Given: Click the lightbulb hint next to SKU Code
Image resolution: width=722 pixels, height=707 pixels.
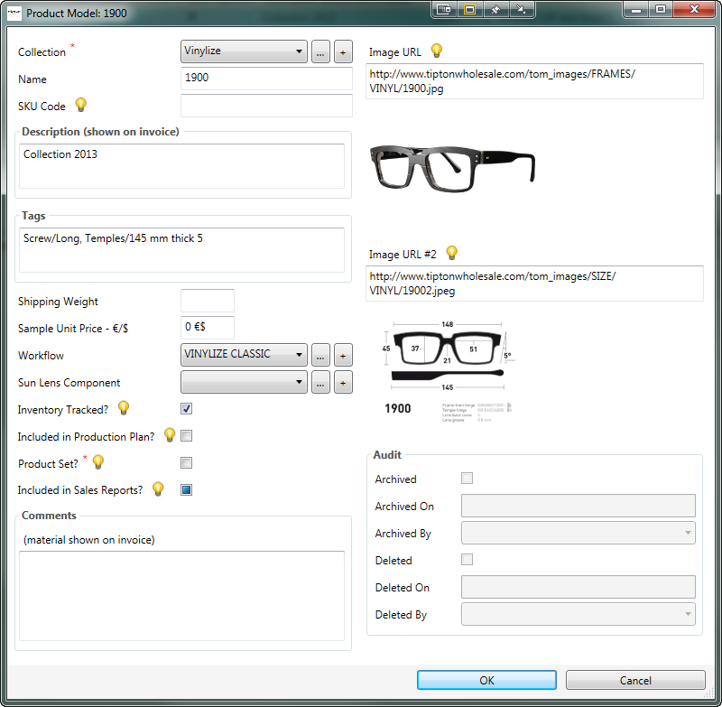Looking at the screenshot, I should coord(80,105).
